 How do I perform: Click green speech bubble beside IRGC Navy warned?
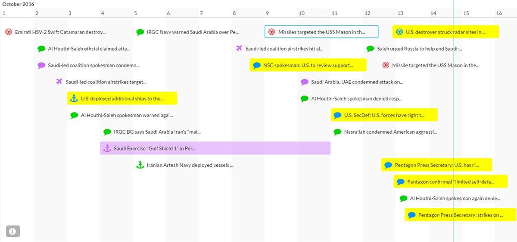pyautogui.click(x=140, y=32)
